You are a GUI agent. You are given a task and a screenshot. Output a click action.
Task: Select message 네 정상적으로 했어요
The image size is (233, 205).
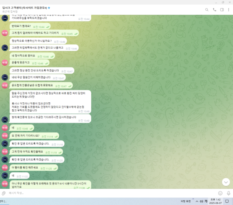[32, 56]
